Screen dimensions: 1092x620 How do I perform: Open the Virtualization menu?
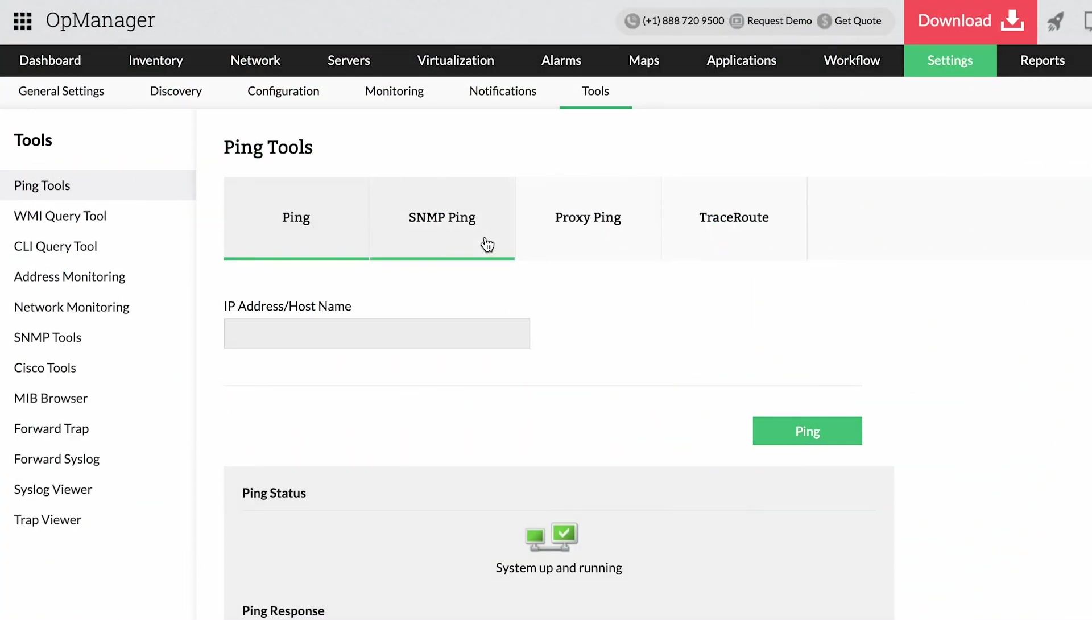tap(456, 60)
